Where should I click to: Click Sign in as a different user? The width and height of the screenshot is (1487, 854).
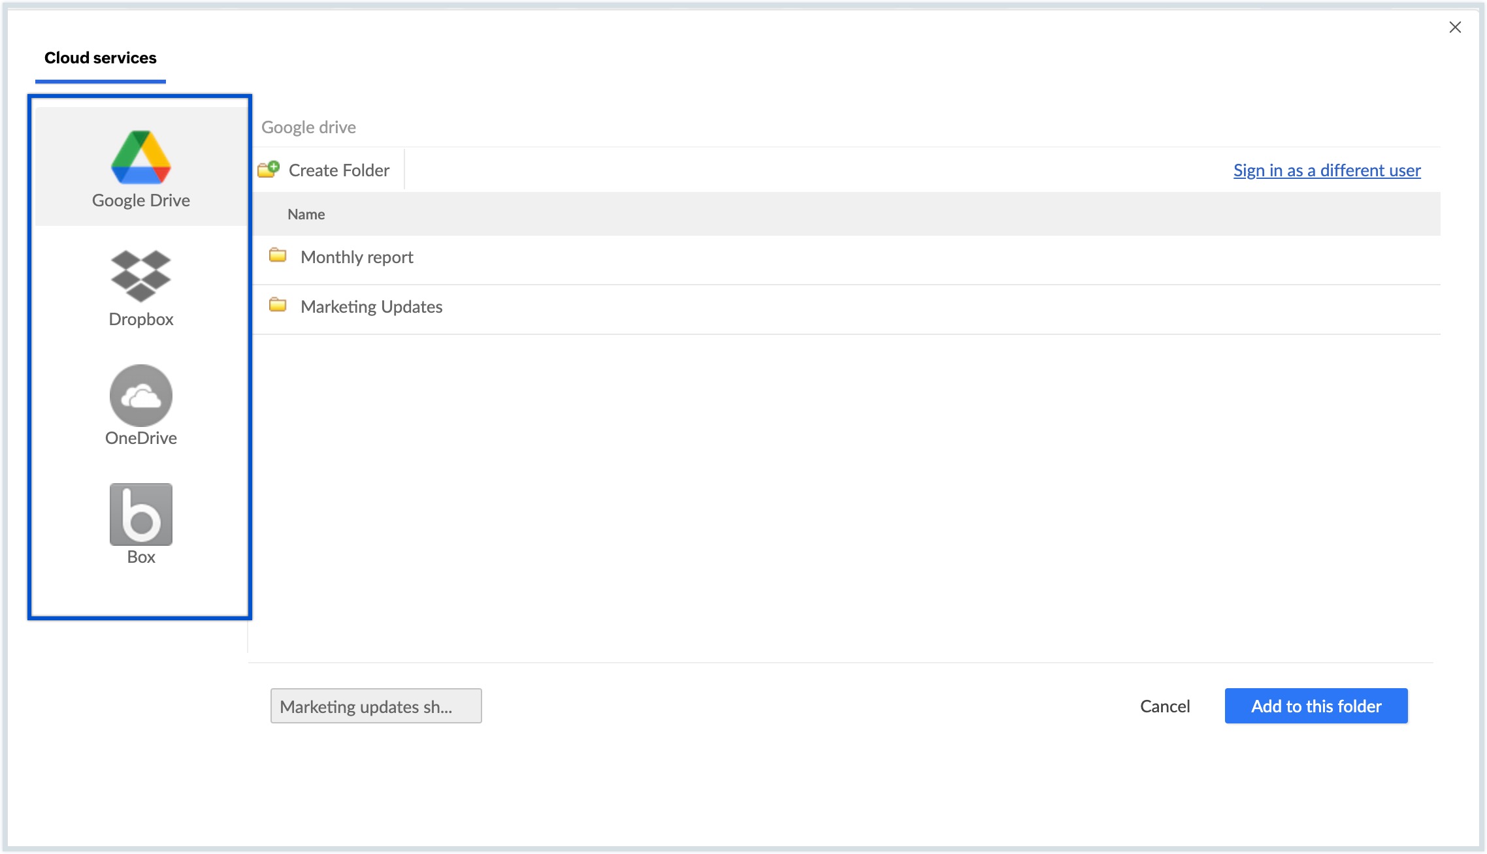1326,170
